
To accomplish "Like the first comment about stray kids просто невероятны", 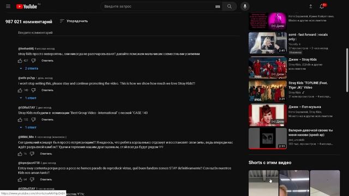I will pos(20,60).
